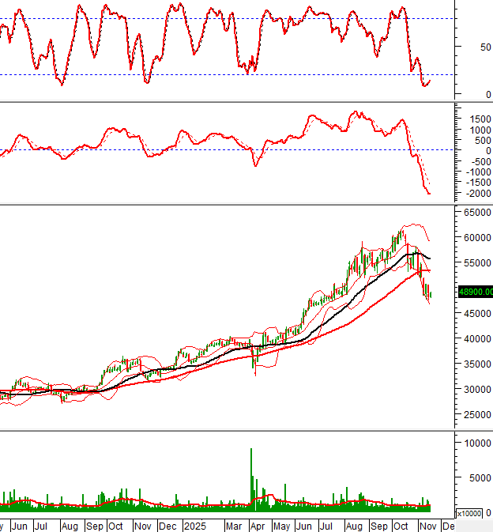Select the Apr label on the time axis
The height and width of the screenshot is (532, 493).
coord(257,525)
